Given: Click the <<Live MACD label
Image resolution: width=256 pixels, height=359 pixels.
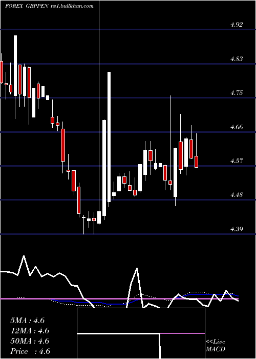Looking at the screenshot, I should click(x=216, y=345).
